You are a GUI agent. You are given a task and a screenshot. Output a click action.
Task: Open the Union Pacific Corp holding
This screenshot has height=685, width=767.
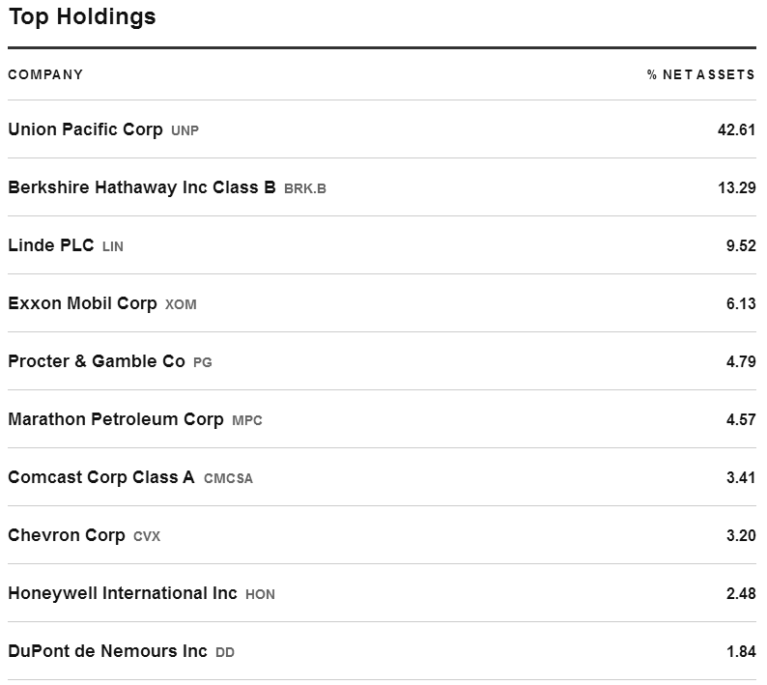pos(85,129)
